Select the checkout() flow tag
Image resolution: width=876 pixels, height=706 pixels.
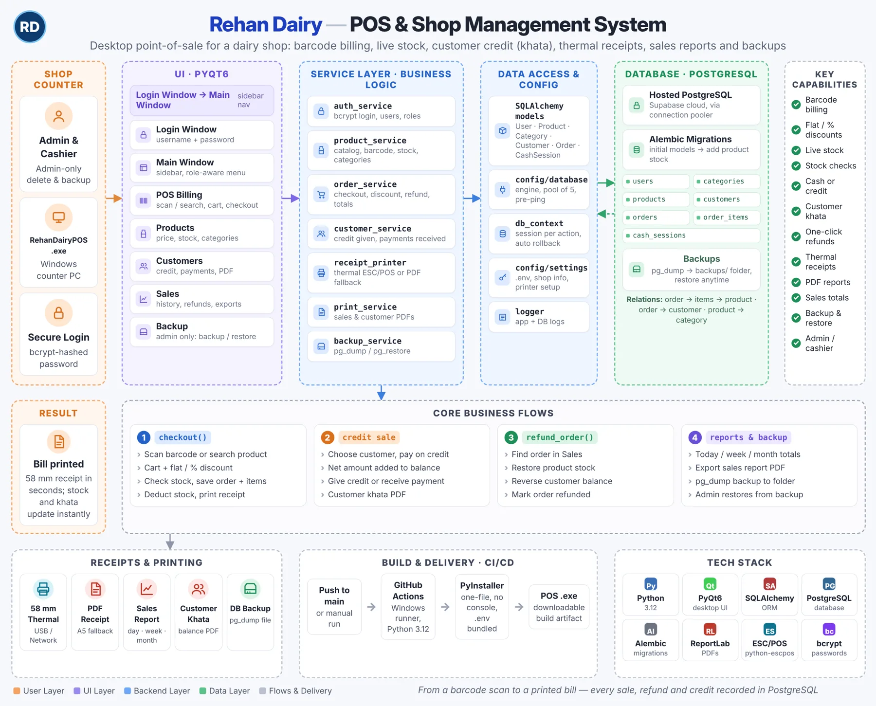(x=182, y=437)
